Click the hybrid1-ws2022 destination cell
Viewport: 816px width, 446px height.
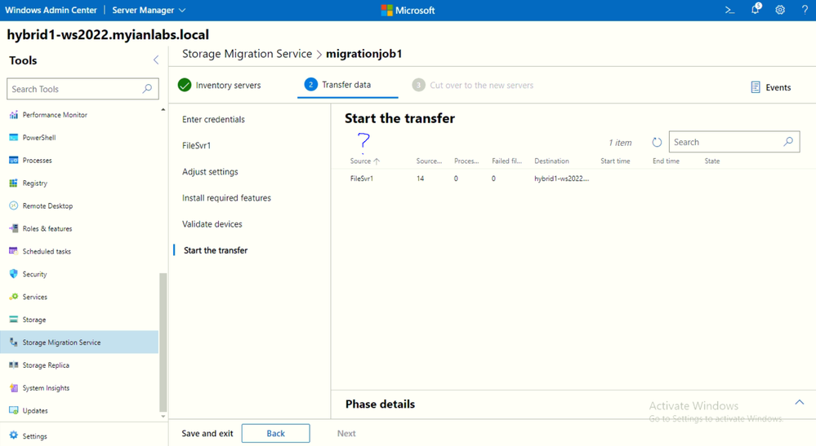click(x=561, y=179)
